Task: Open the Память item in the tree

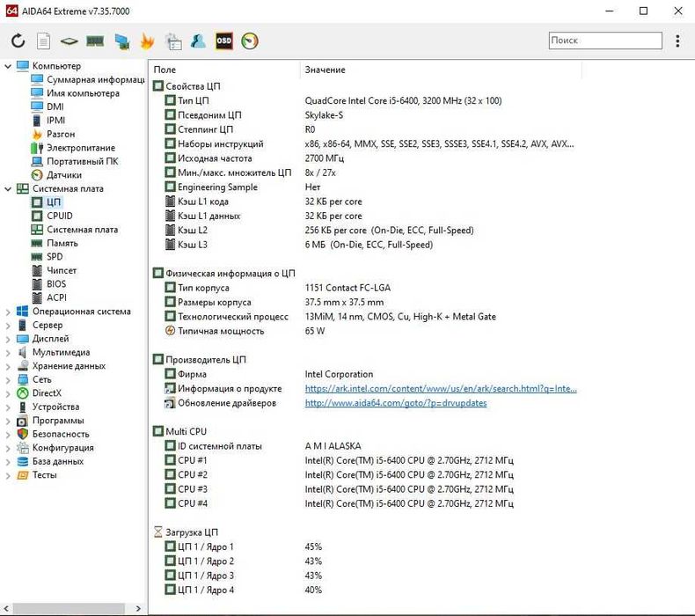Action: pyautogui.click(x=62, y=243)
